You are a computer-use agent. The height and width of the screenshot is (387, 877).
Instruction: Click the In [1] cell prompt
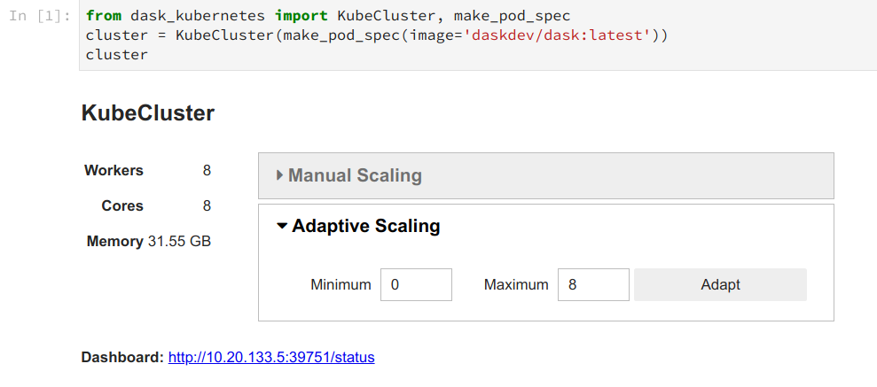pyautogui.click(x=39, y=17)
